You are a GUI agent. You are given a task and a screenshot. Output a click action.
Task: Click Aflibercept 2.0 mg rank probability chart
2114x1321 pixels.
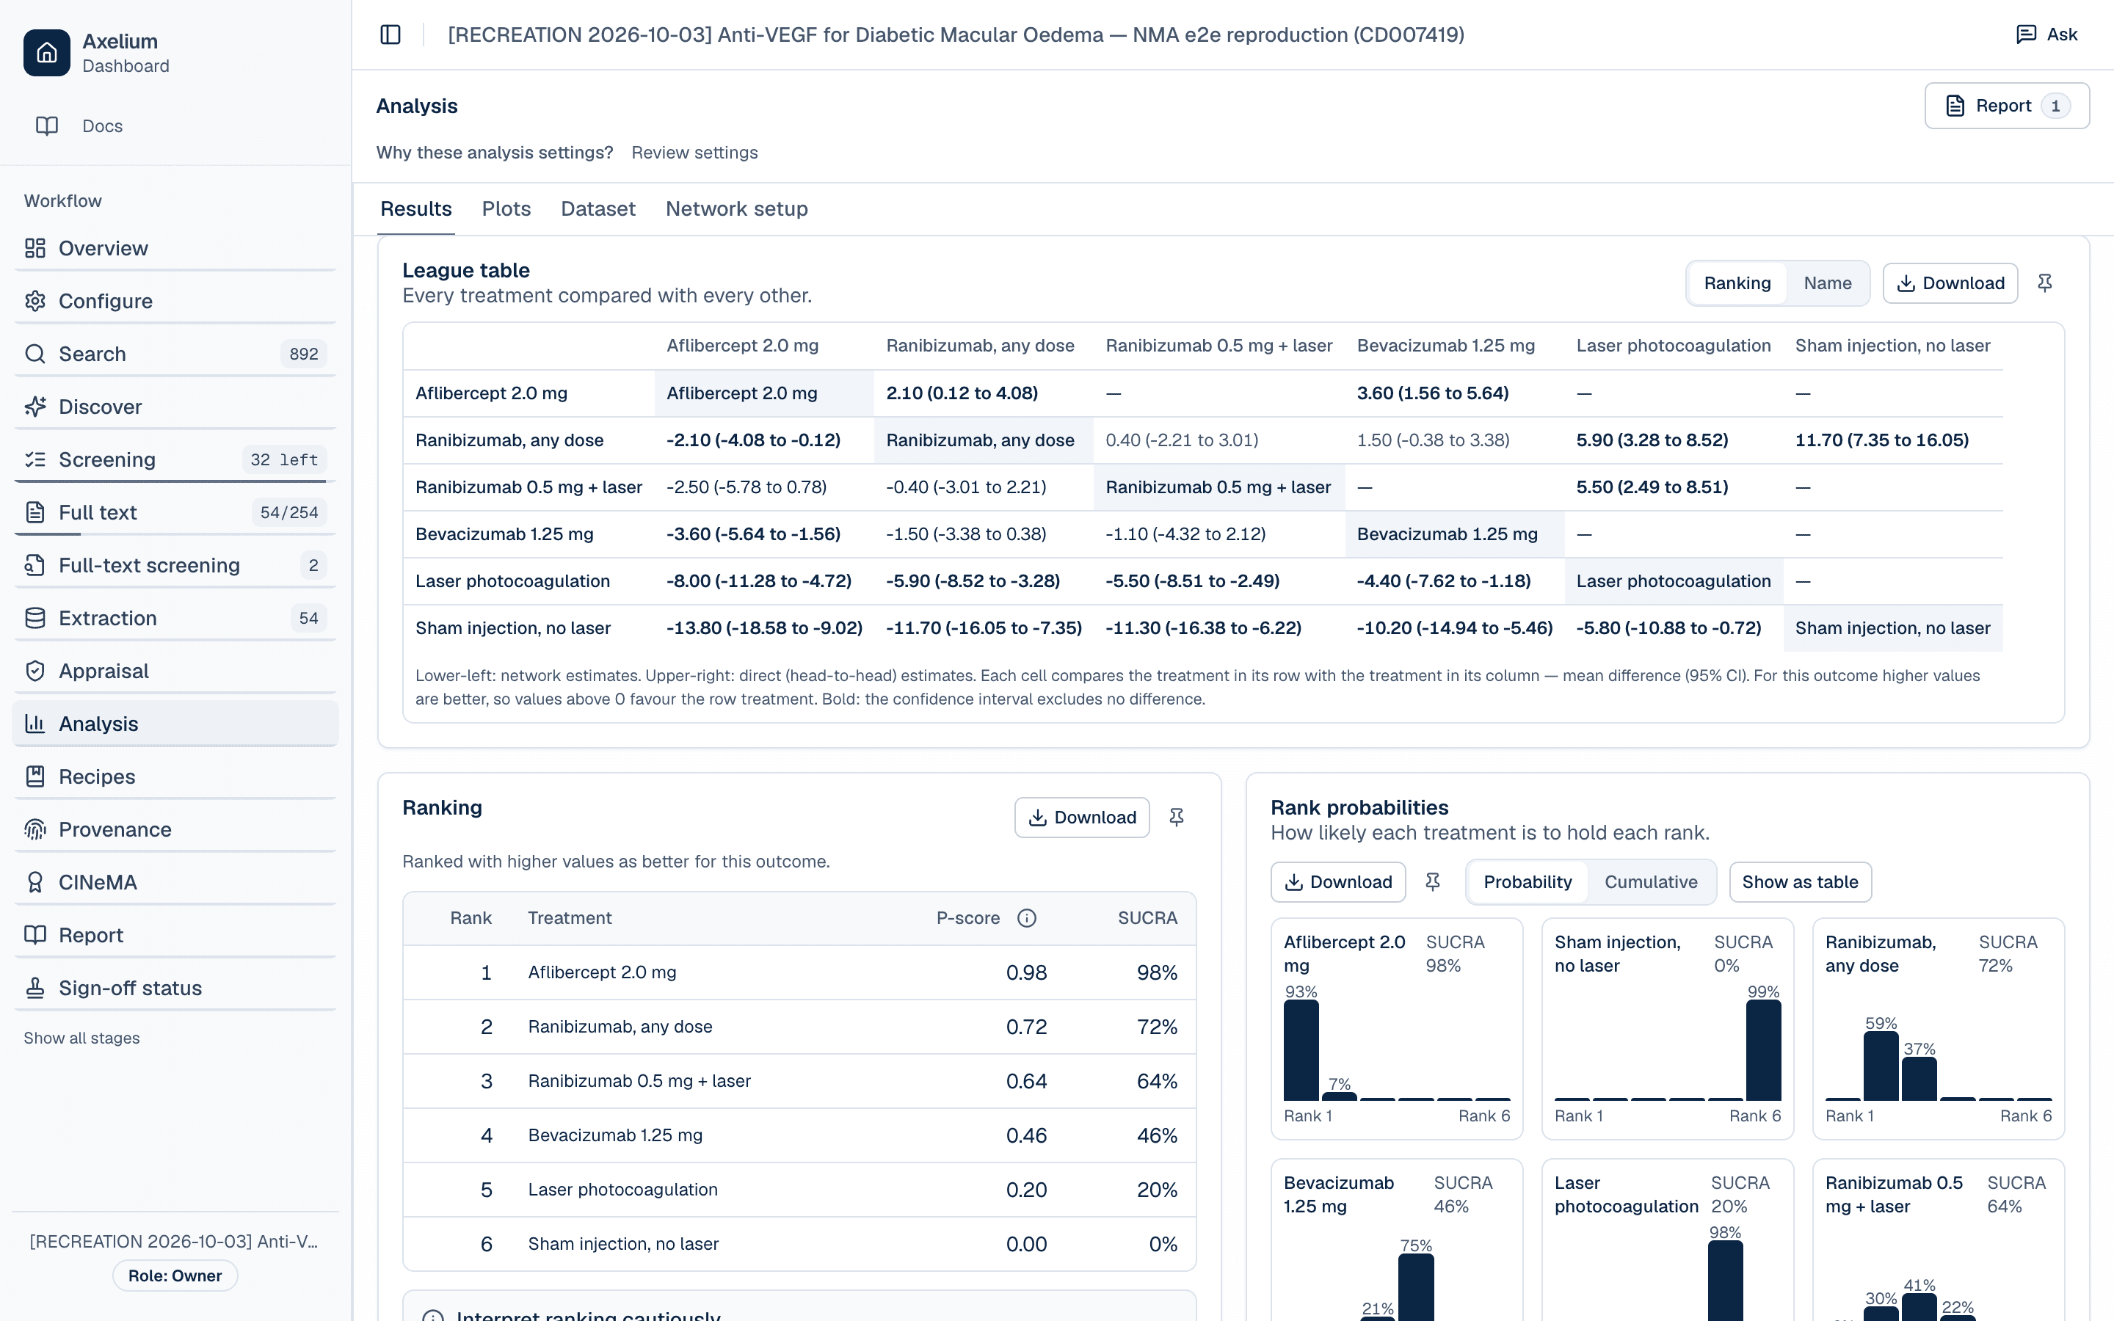tap(1396, 1028)
